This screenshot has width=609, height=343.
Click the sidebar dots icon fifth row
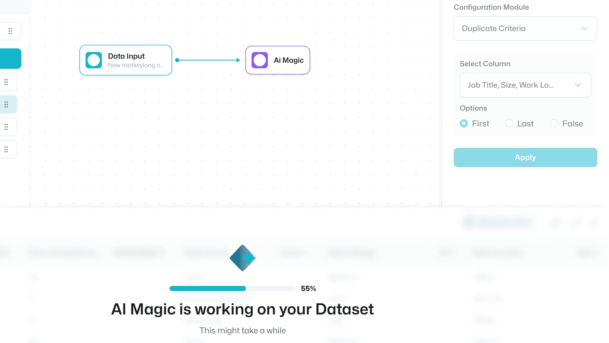10,126
